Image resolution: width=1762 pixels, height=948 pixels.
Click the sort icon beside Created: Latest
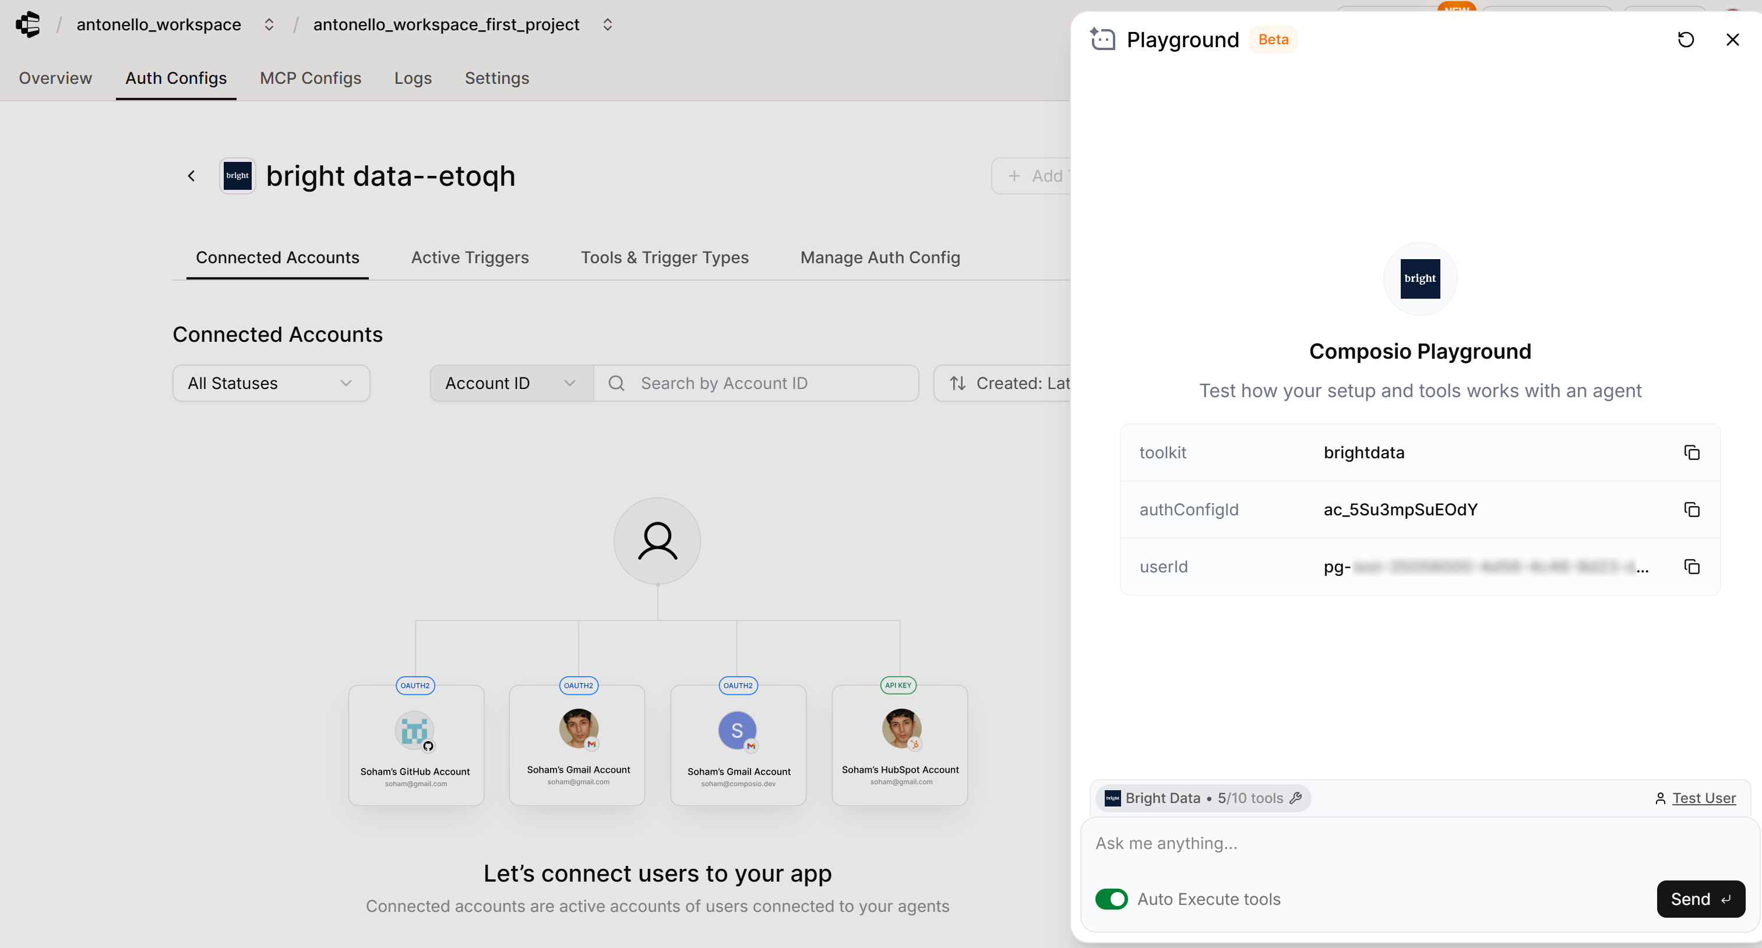pos(957,383)
